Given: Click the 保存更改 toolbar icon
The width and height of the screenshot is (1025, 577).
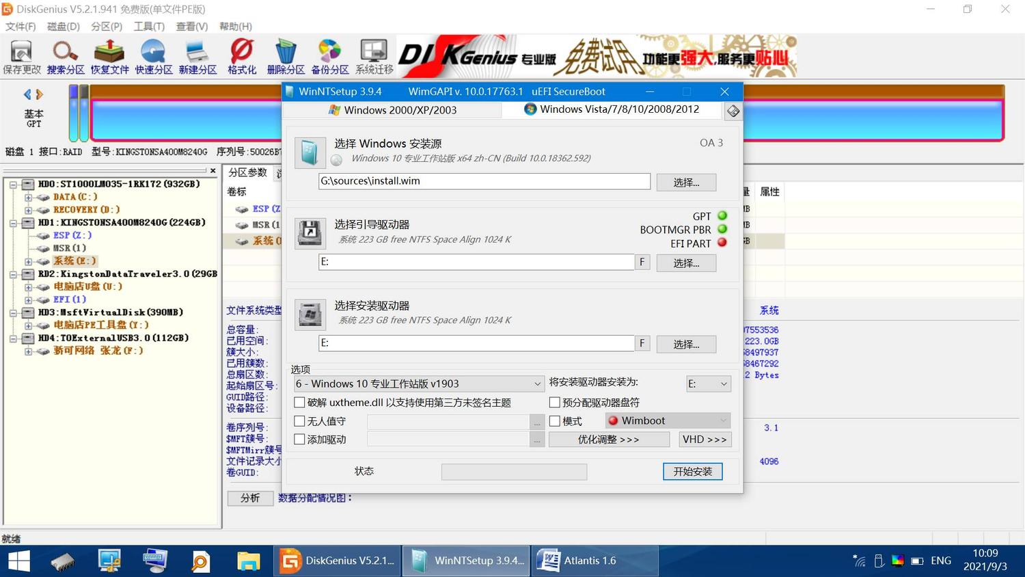Looking at the screenshot, I should click(x=22, y=57).
